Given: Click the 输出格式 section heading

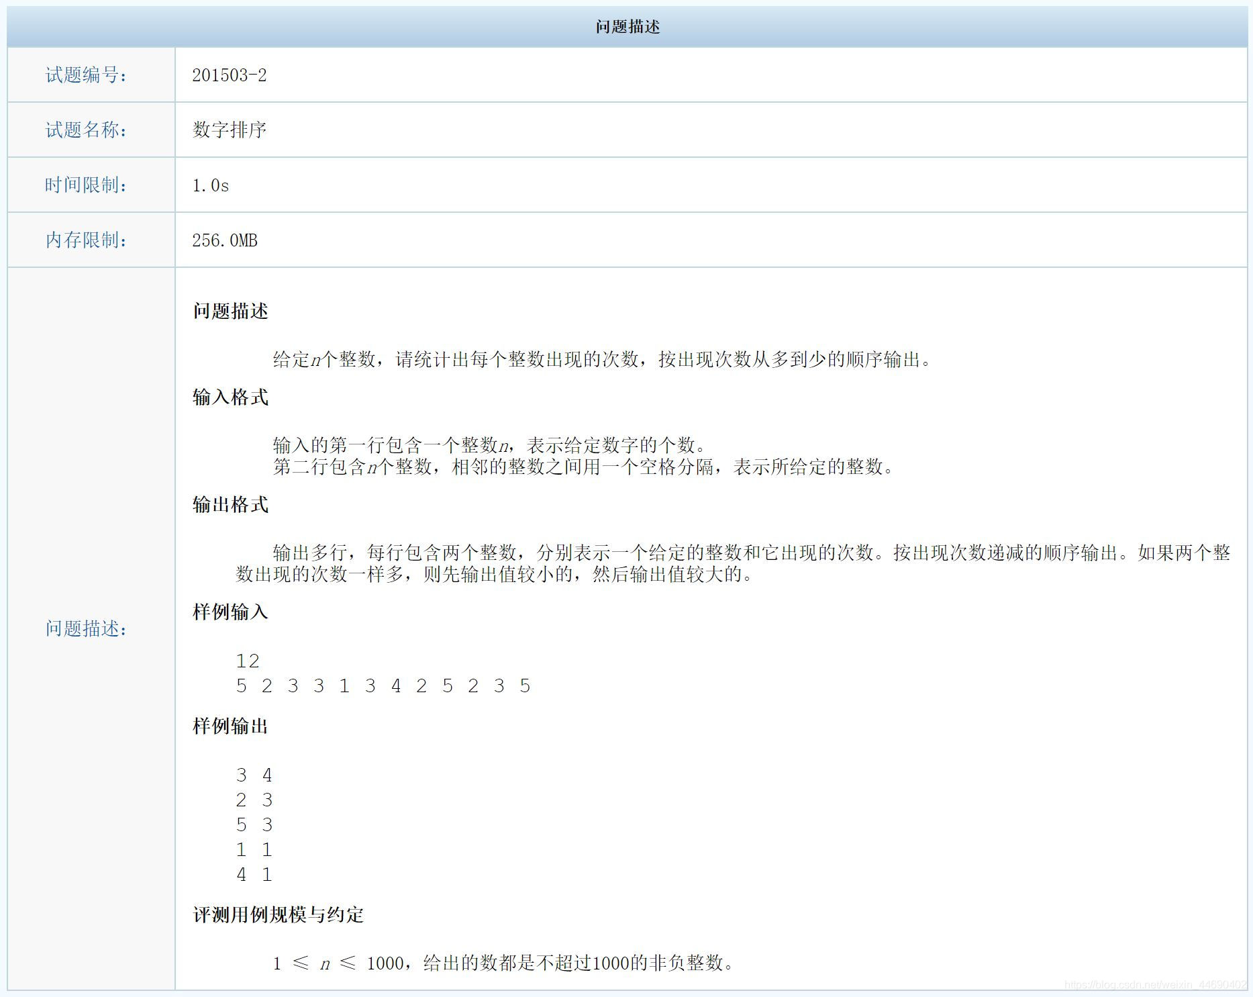Looking at the screenshot, I should [230, 506].
